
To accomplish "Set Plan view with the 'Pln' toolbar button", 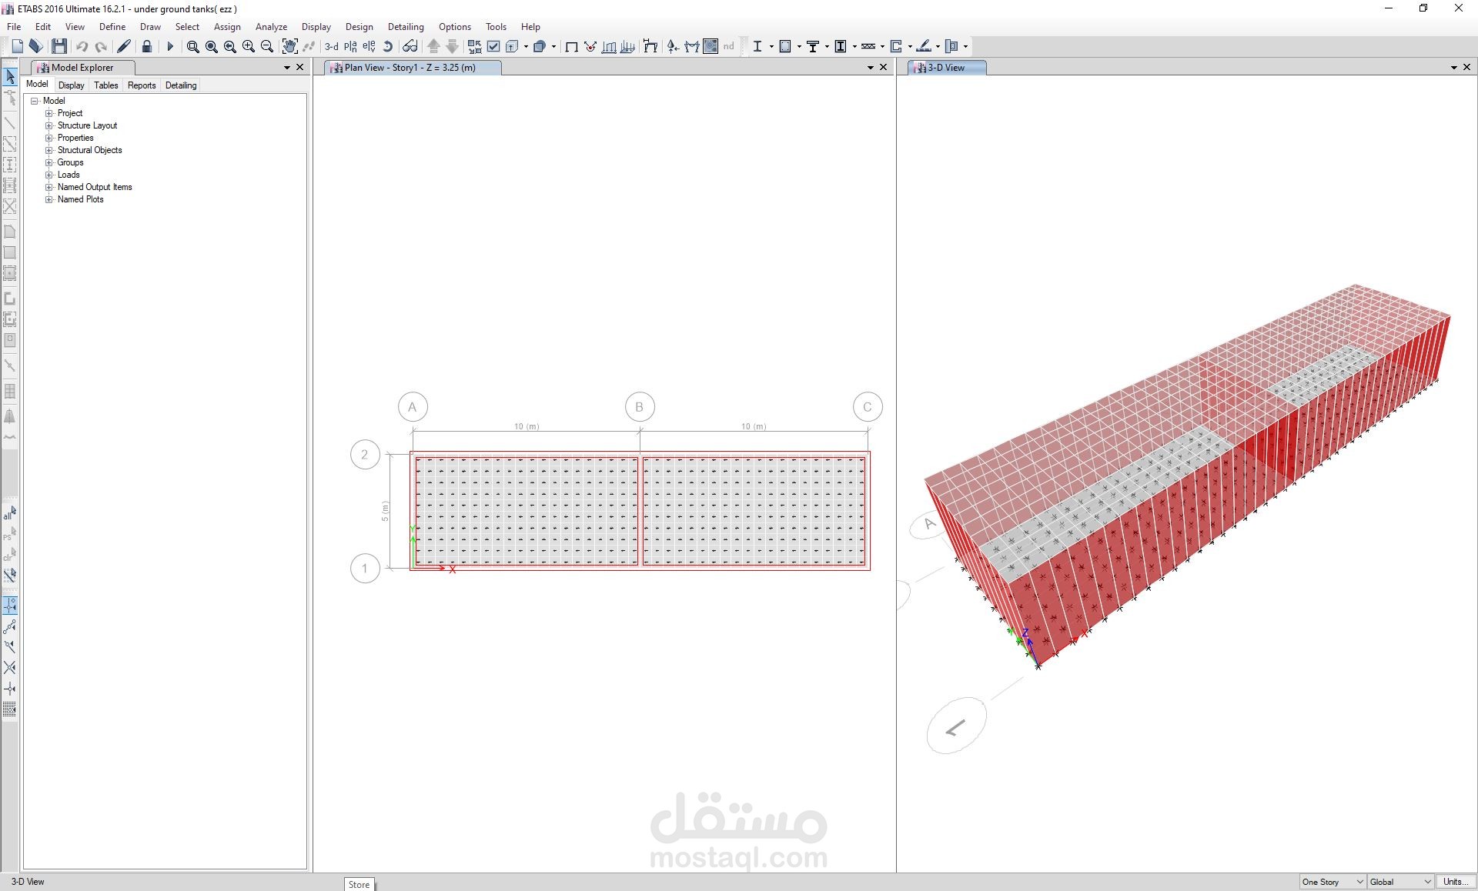I will point(350,46).
